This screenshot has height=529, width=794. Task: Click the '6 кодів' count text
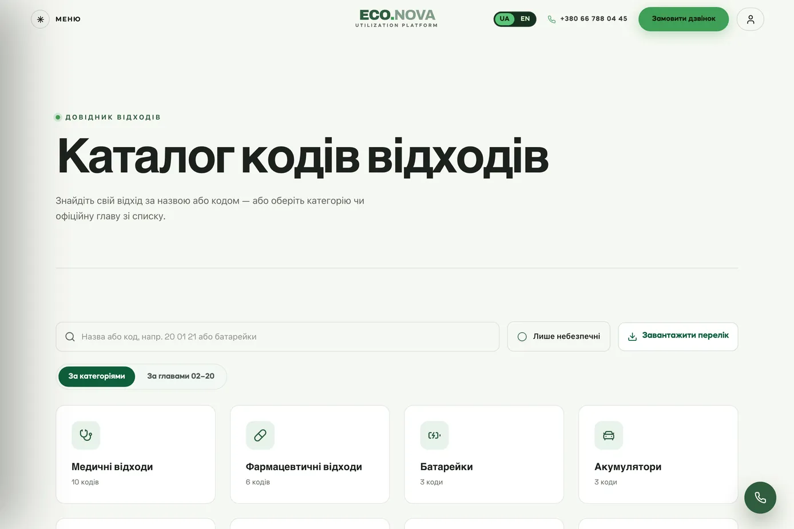point(258,482)
